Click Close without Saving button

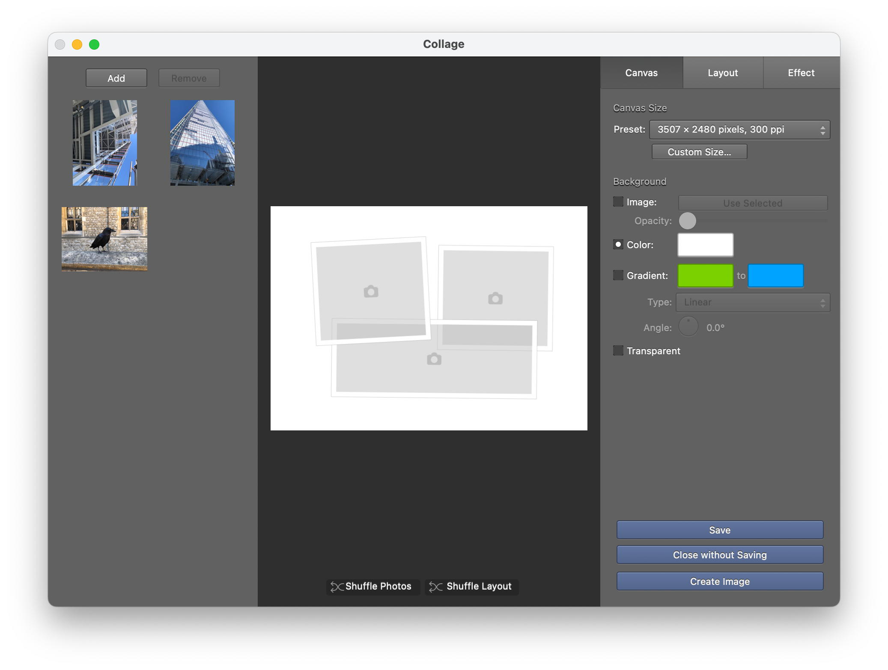click(720, 555)
